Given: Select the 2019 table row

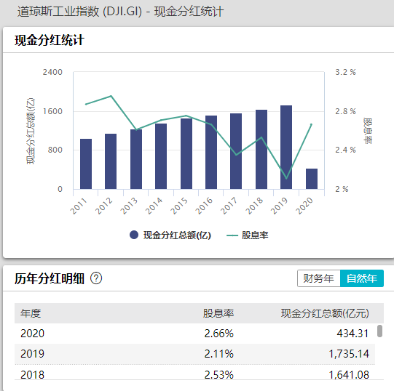Looking at the screenshot, I should click(194, 354).
